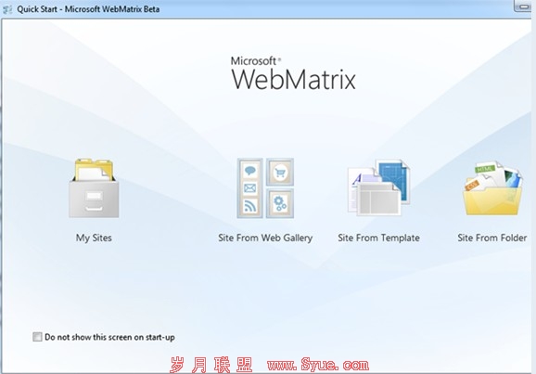This screenshot has height=374, width=536.
Task: Select the Site From Folder icon
Action: 492,188
